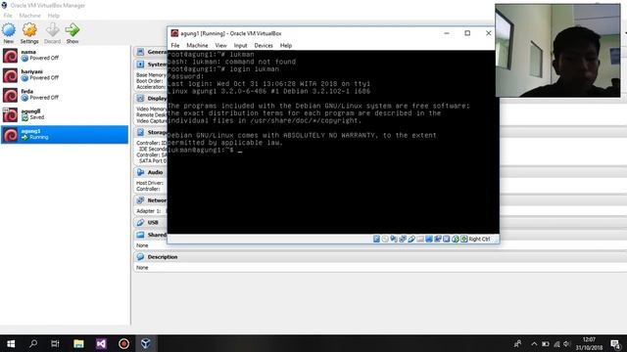Viewport: 627px width, 352px height.
Task: Open Help menu in VirtualBox Manager
Action: (53, 16)
